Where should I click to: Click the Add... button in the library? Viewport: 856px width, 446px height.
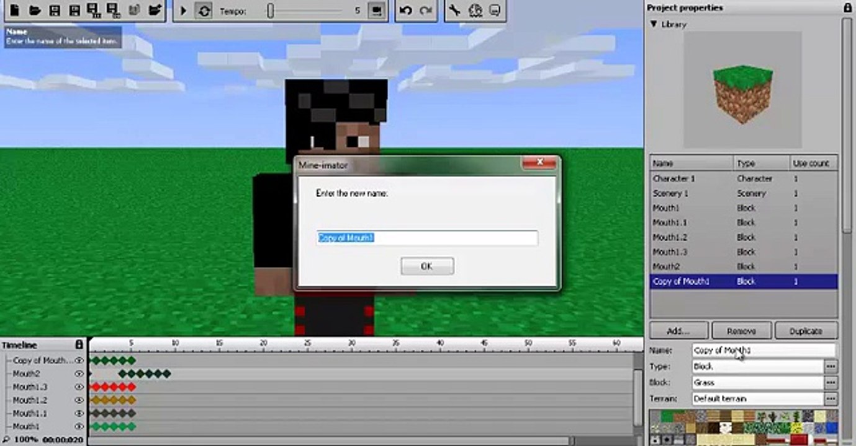(678, 331)
